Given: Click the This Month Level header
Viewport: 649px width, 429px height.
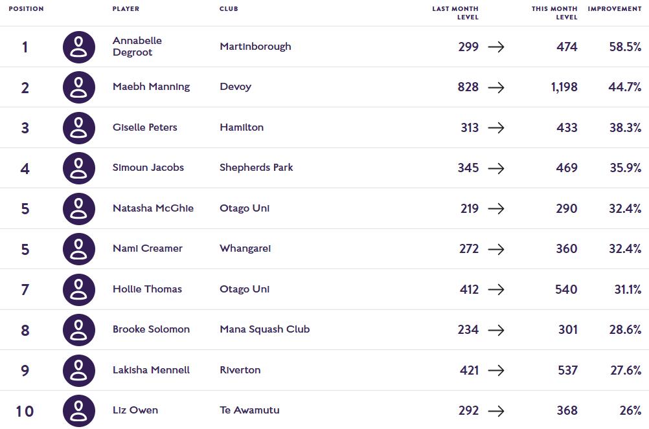Looking at the screenshot, I should [554, 13].
